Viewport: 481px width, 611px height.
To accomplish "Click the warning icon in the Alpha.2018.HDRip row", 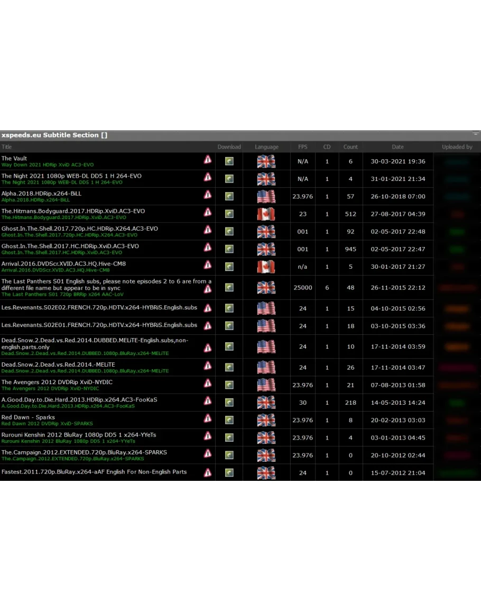I will pyautogui.click(x=208, y=195).
